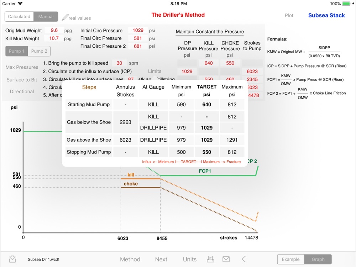Tap the Steps column header
Screen dimensions: 356x267
[x=89, y=87]
